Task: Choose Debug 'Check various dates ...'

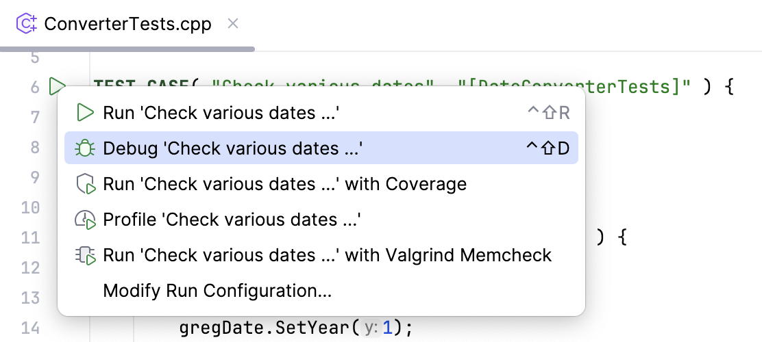Action: pos(232,148)
